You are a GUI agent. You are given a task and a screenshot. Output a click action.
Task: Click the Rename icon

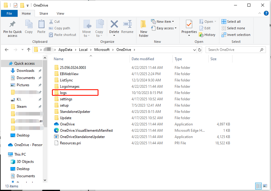127,24
